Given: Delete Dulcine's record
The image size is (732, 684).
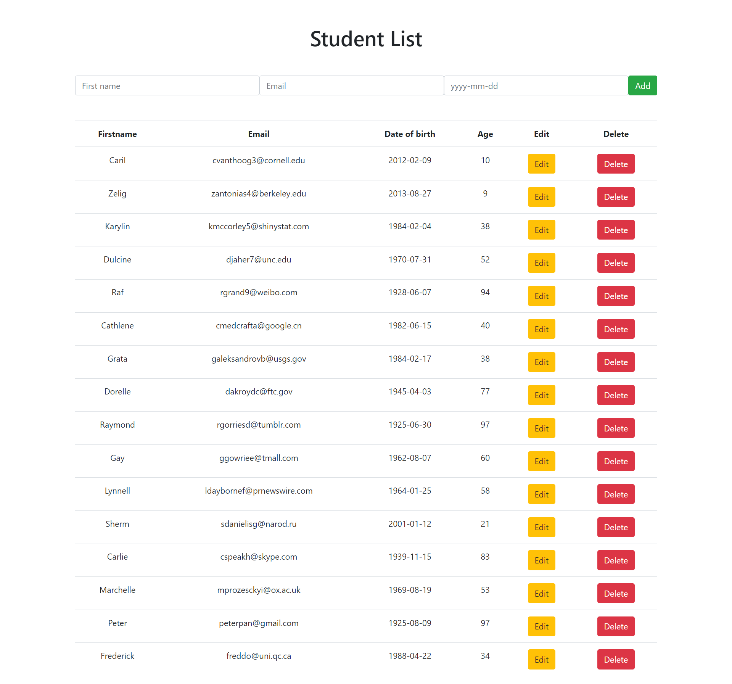Looking at the screenshot, I should pos(615,262).
